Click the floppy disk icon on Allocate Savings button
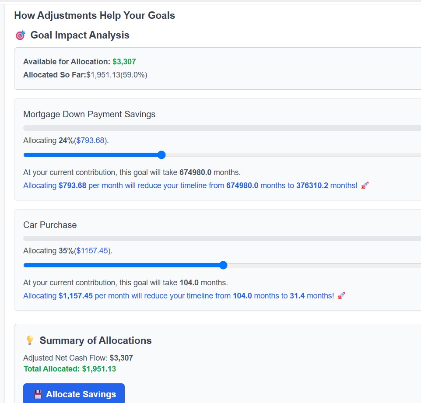Image resolution: width=421 pixels, height=403 pixels. point(37,394)
